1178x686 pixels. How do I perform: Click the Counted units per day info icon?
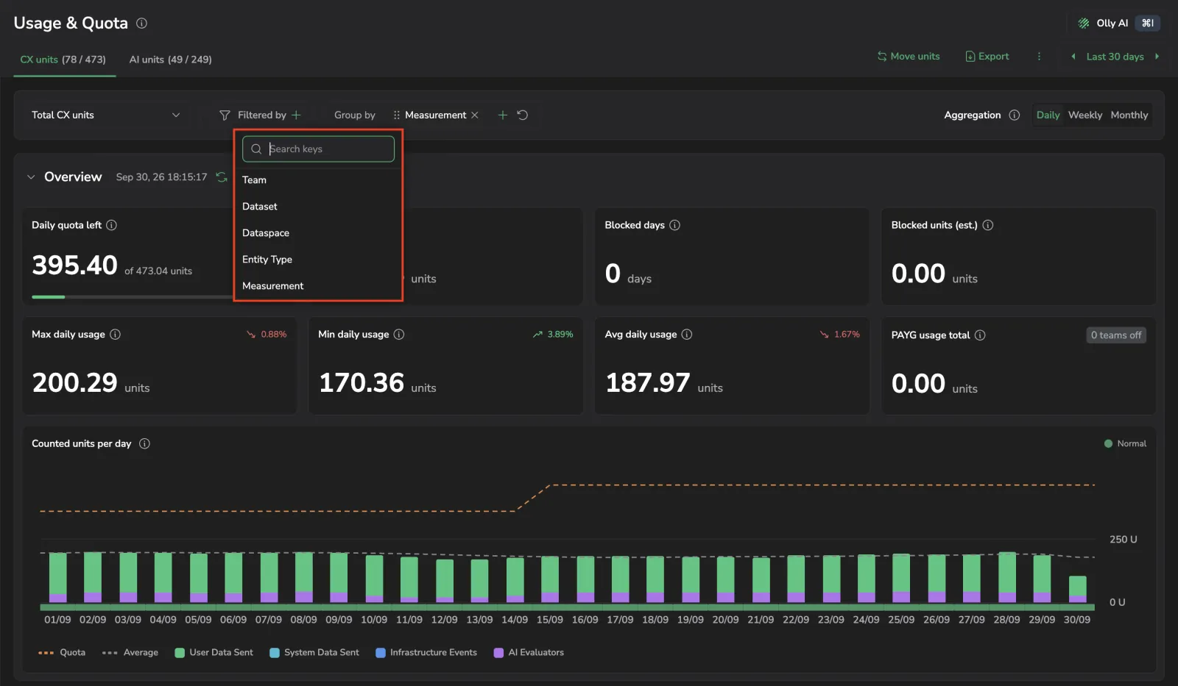coord(144,444)
